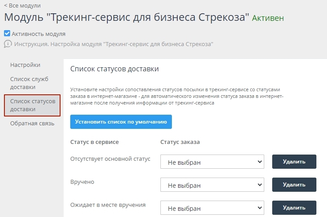The image size is (327, 217).
Task: Click the module title heading
Action: [126, 18]
